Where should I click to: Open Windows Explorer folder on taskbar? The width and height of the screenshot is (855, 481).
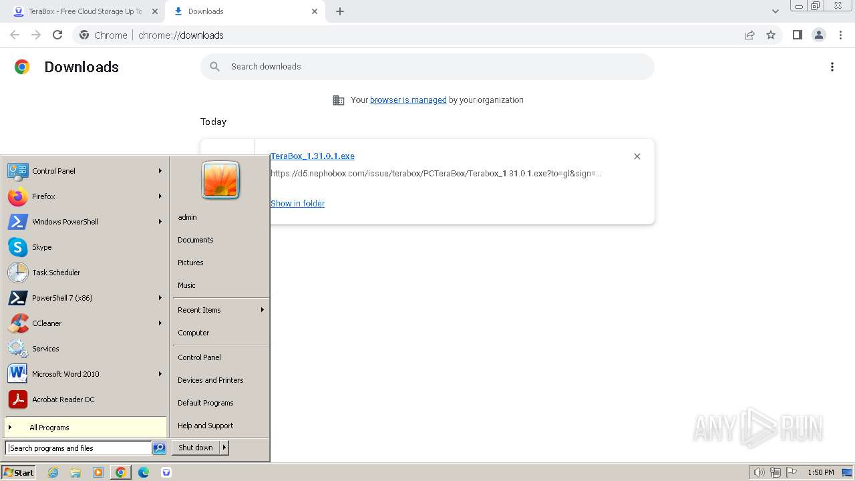(x=75, y=472)
